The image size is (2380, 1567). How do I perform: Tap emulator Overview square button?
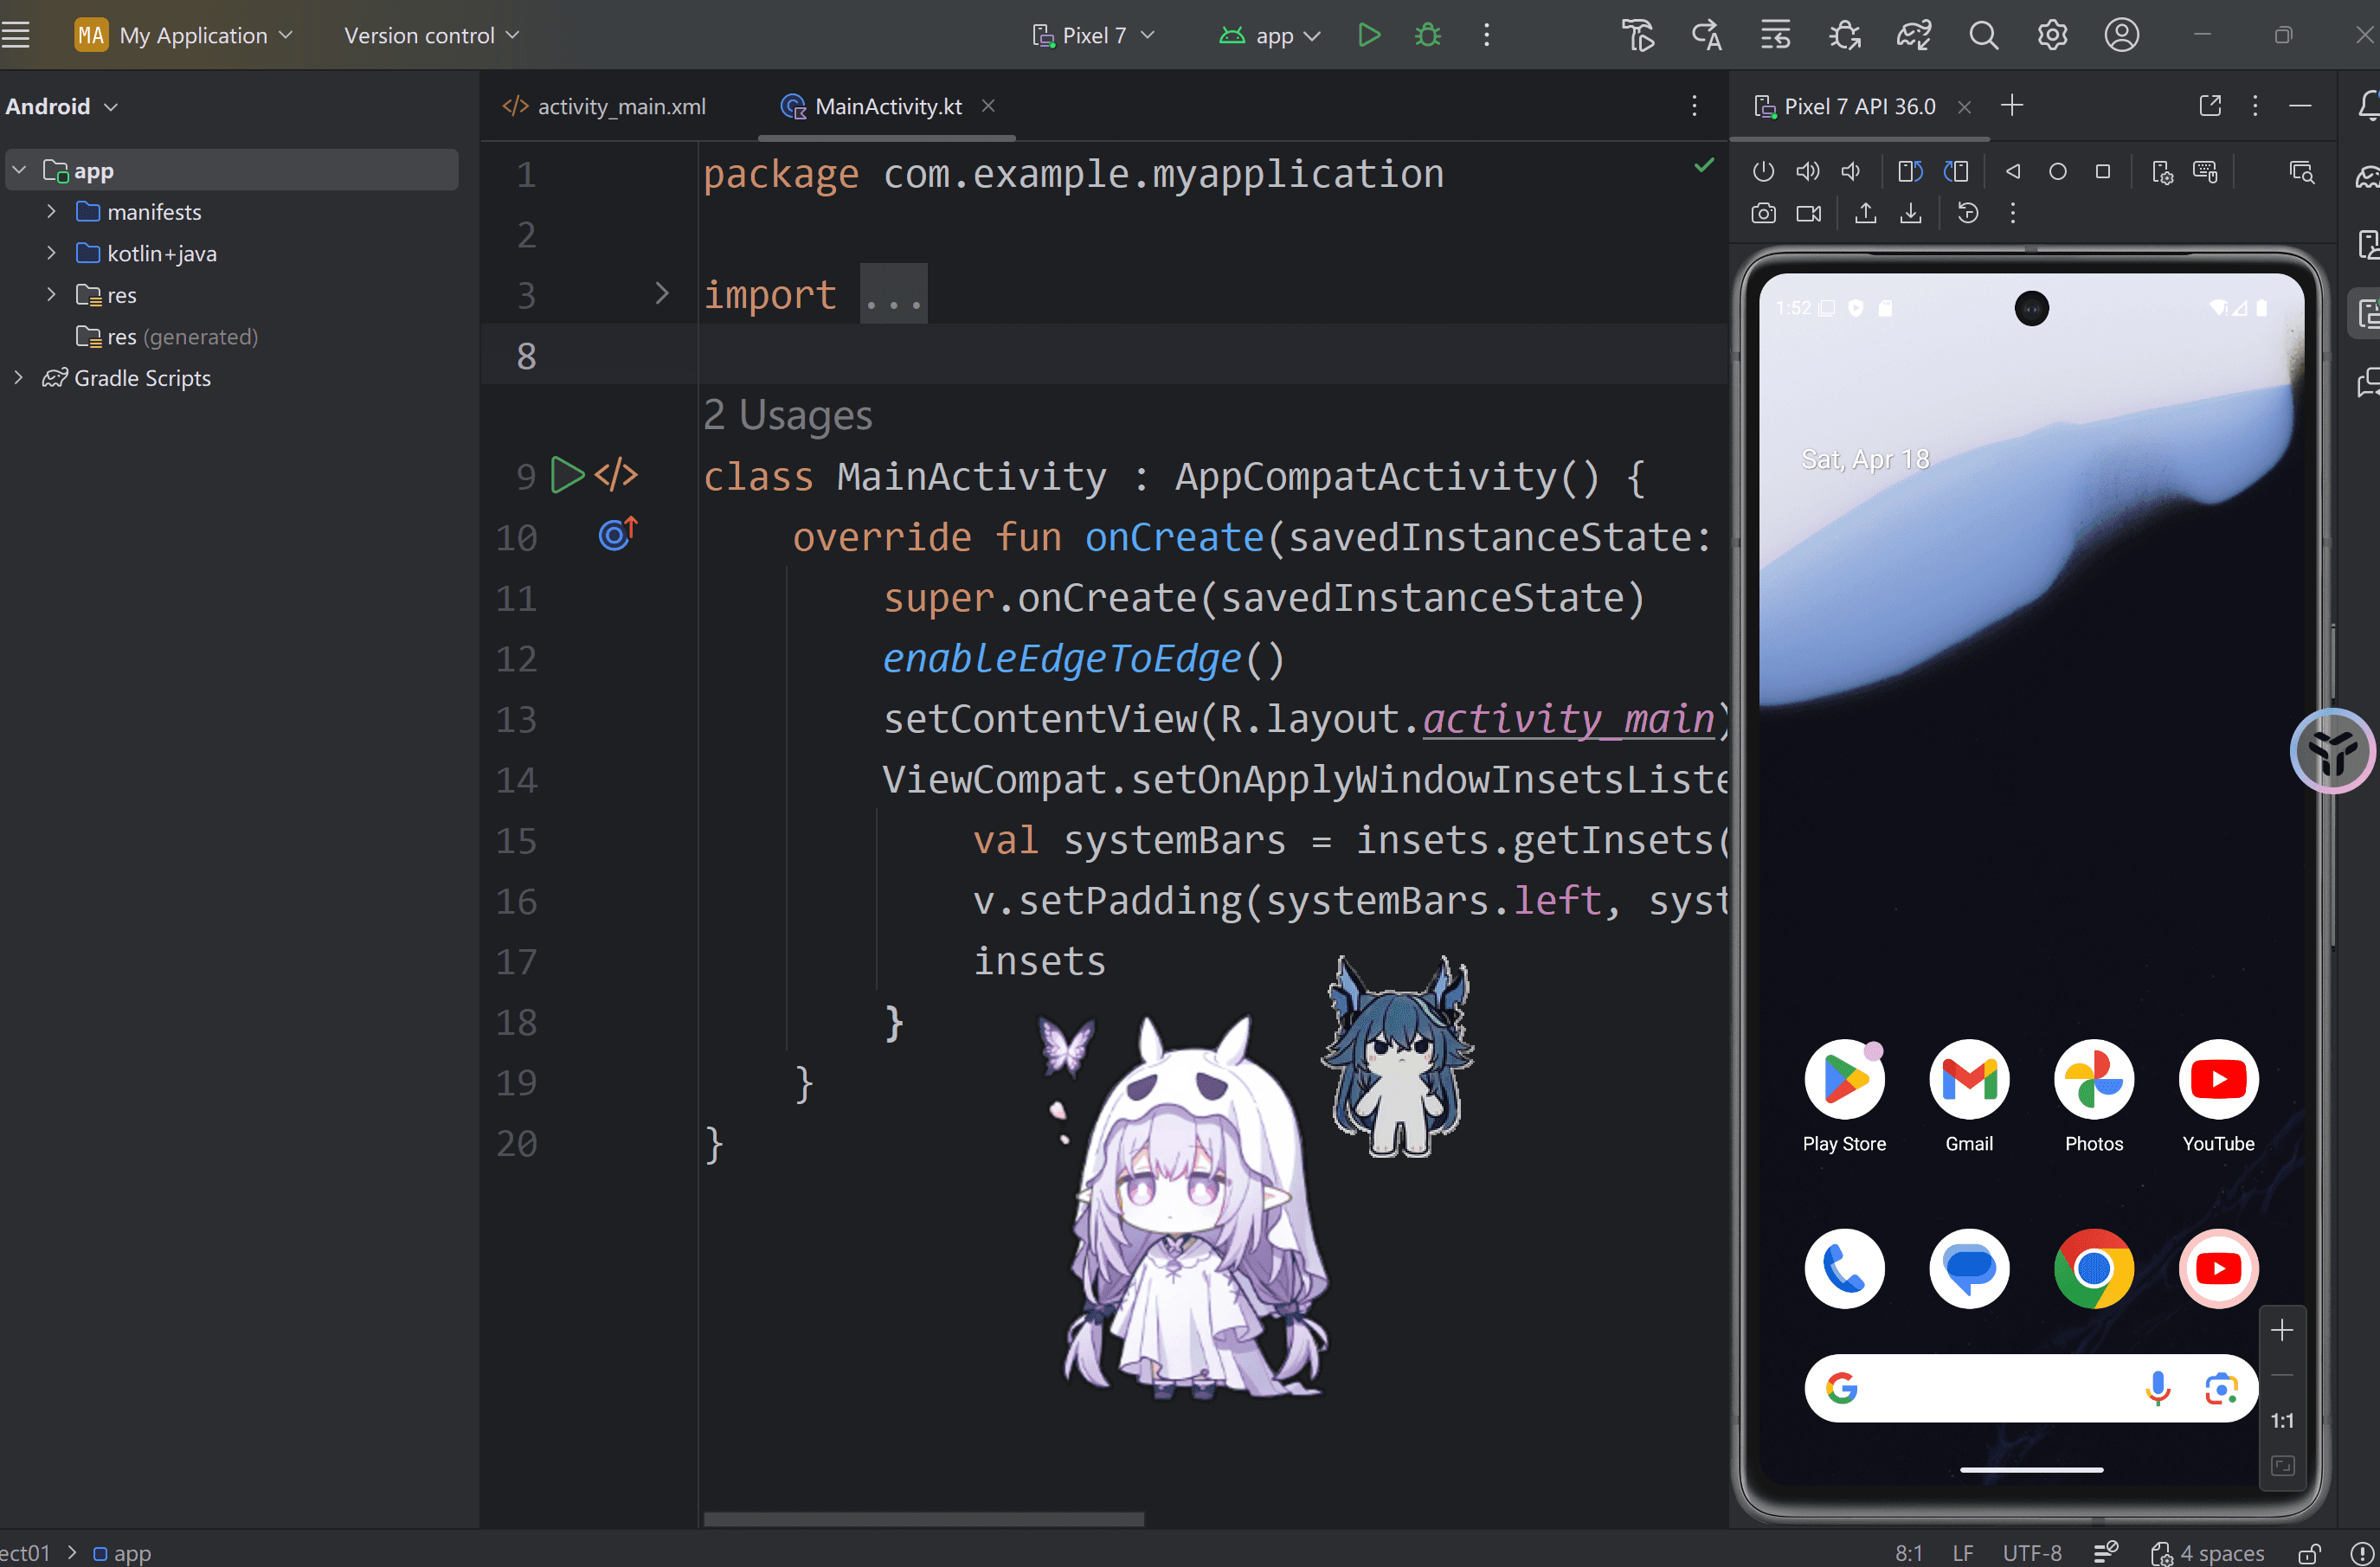(x=2102, y=172)
